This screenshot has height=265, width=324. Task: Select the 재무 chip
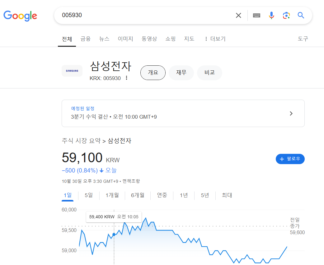181,73
